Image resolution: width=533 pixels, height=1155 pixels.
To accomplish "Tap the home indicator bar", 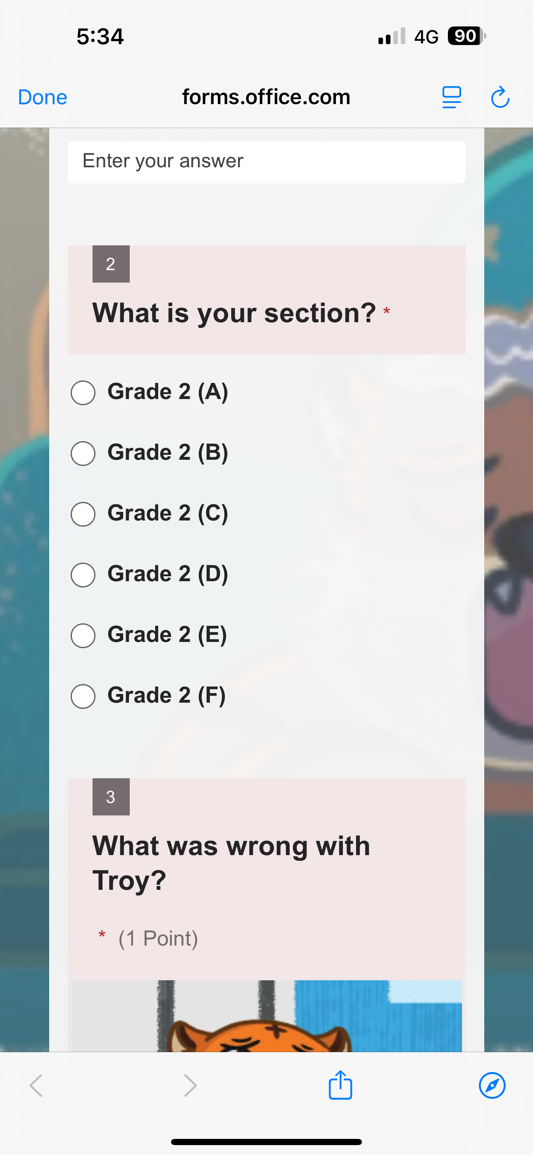I will (266, 1141).
